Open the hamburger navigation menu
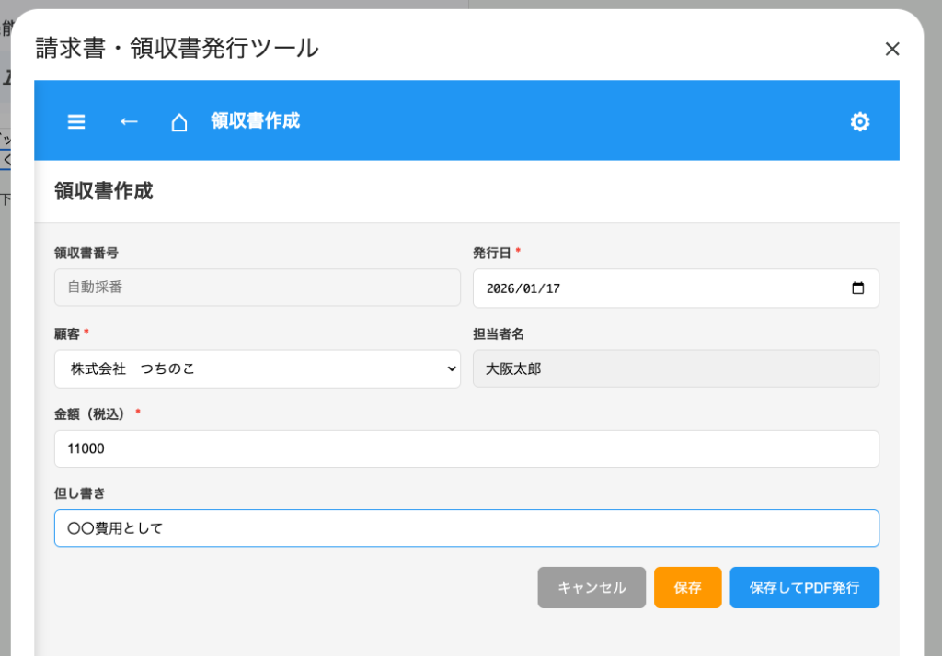This screenshot has height=656, width=942. (76, 121)
